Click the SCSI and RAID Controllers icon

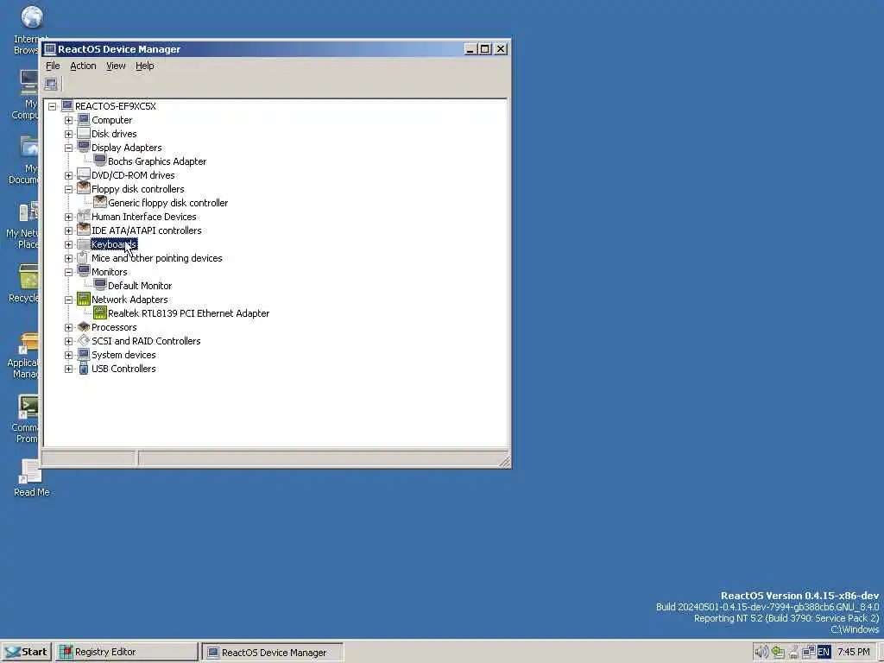tap(84, 340)
